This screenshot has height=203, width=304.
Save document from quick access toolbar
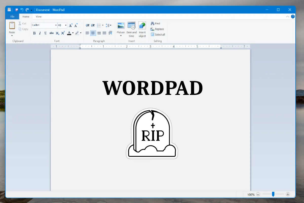[x=16, y=10]
